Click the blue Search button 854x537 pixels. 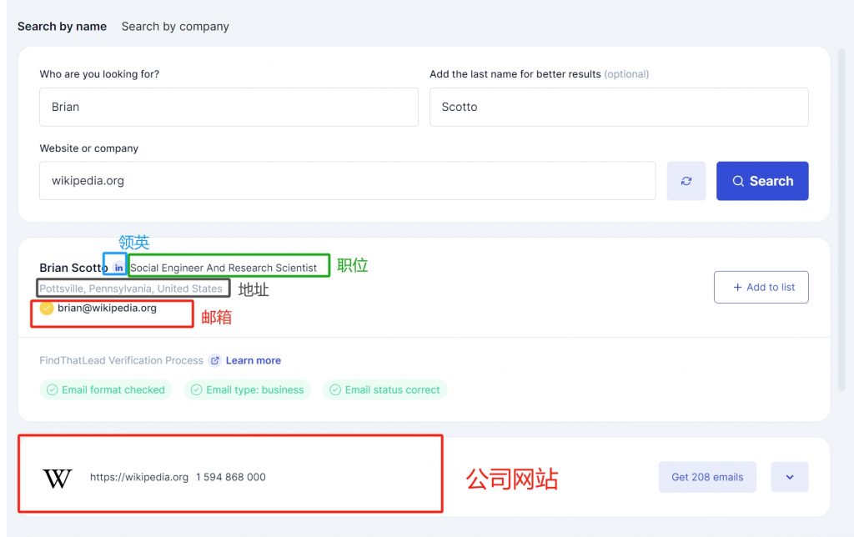(x=762, y=181)
